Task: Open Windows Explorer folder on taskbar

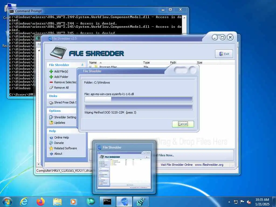Action: coord(57,202)
